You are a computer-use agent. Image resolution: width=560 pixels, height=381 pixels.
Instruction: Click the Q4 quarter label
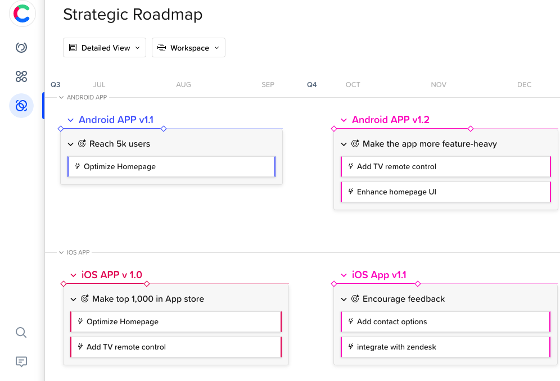[x=312, y=85]
